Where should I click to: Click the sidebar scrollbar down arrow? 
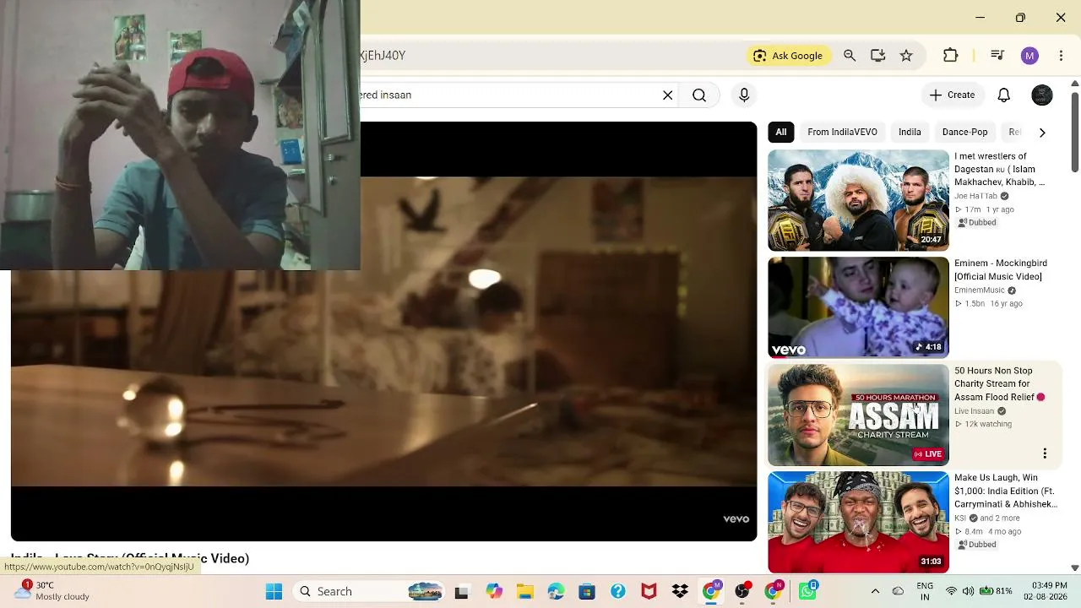click(x=1074, y=568)
